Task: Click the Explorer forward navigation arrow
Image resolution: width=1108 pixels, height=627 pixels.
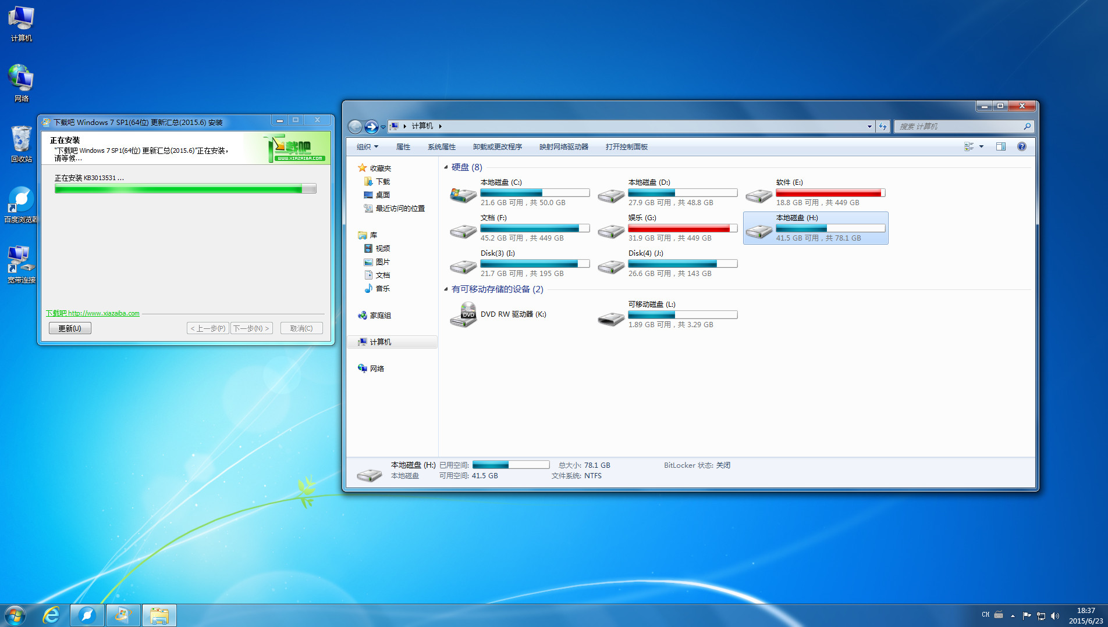Action: click(371, 127)
